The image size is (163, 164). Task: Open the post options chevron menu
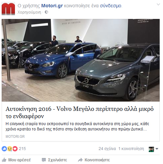click(x=158, y=5)
